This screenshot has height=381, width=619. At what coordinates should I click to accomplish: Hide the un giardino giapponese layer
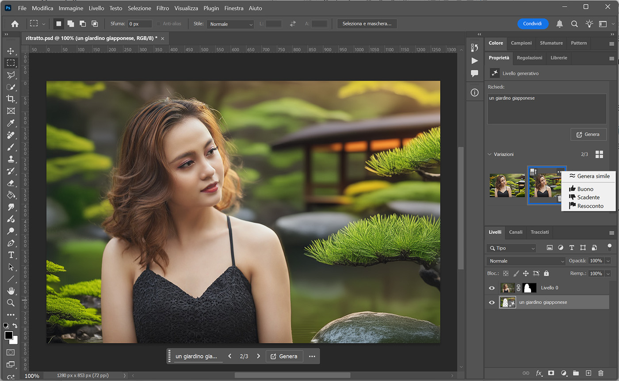[x=492, y=303]
